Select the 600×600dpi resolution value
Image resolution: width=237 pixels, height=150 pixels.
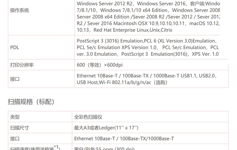coord(100,65)
